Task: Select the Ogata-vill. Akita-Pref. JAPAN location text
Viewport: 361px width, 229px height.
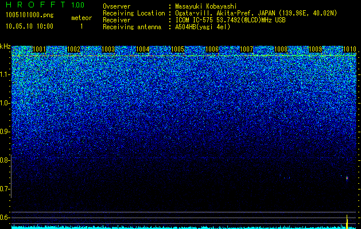Action: [x=256, y=13]
